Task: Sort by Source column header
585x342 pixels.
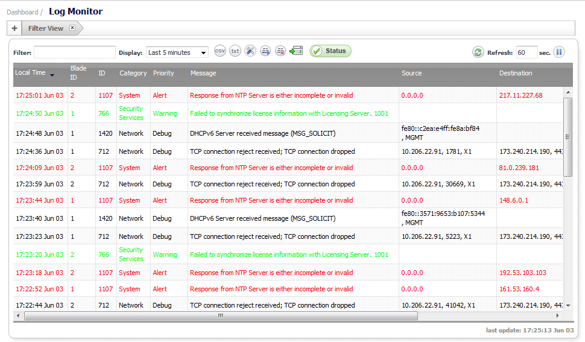Action: pyautogui.click(x=411, y=73)
